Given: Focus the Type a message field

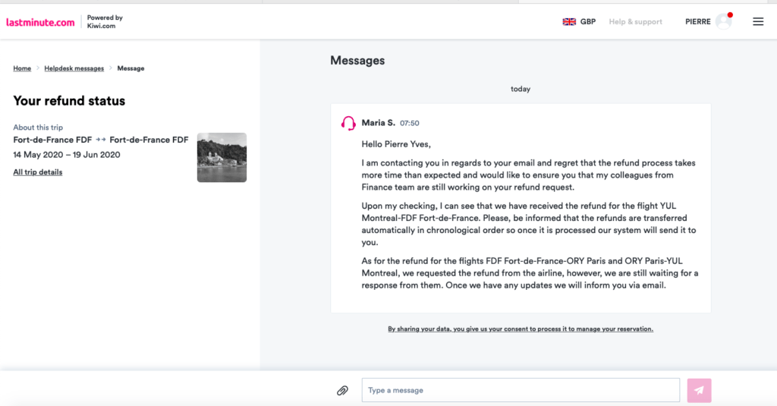Looking at the screenshot, I should 521,390.
